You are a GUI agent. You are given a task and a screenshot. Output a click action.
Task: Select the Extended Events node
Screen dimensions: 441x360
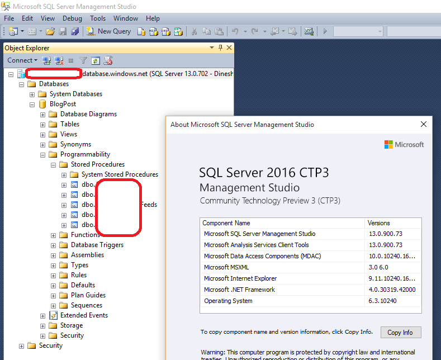click(84, 315)
